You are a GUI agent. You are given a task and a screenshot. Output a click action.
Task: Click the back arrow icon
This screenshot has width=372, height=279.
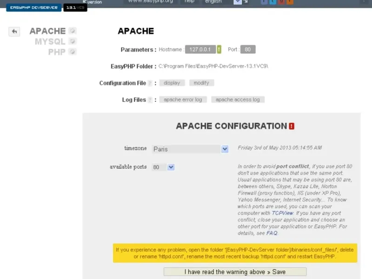pos(14,31)
